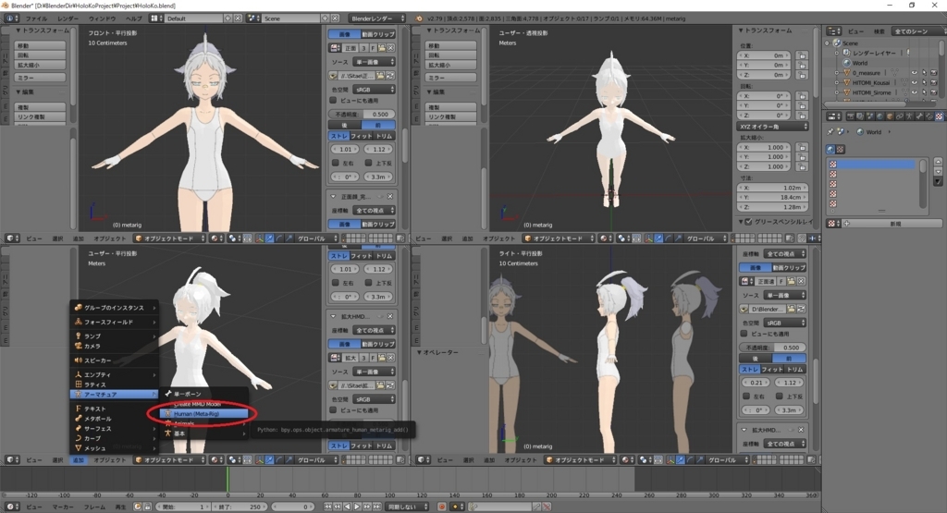Expand the 0_measure tree item in outliner
This screenshot has height=513, width=947.
tap(837, 73)
